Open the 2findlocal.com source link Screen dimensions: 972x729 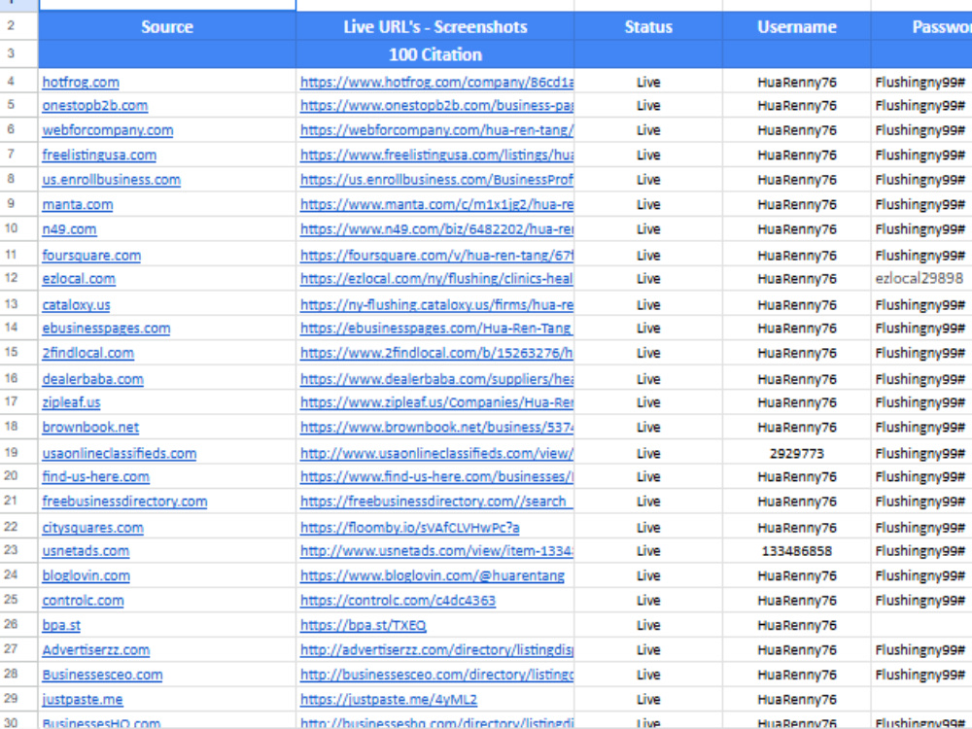tap(88, 354)
